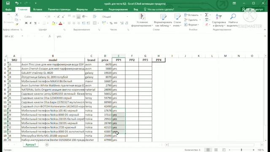Open the number format dropdown (Общий)
The height and width of the screenshot is (152, 270).
(x=127, y=17)
